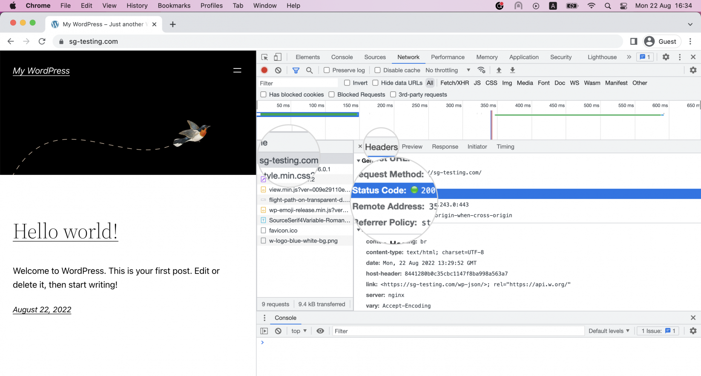Clear the console icon

pyautogui.click(x=278, y=331)
